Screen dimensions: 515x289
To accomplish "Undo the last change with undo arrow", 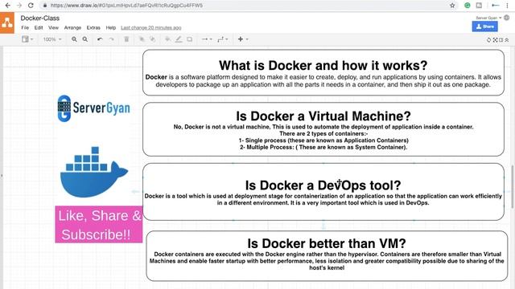I will pos(100,39).
